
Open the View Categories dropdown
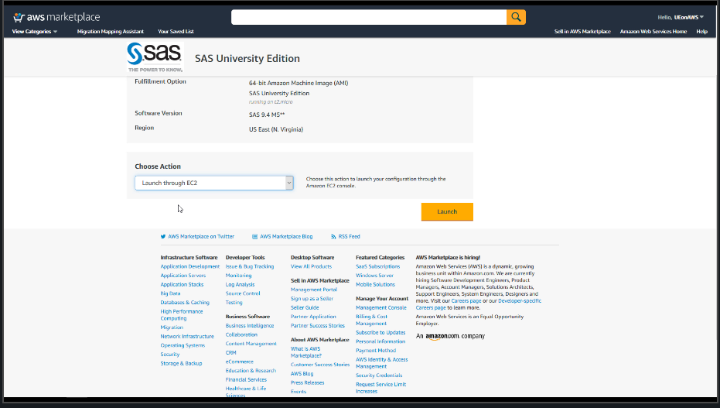(35, 31)
